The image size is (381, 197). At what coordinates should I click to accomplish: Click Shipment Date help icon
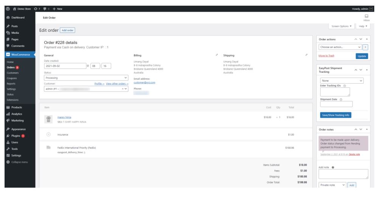pos(341,99)
